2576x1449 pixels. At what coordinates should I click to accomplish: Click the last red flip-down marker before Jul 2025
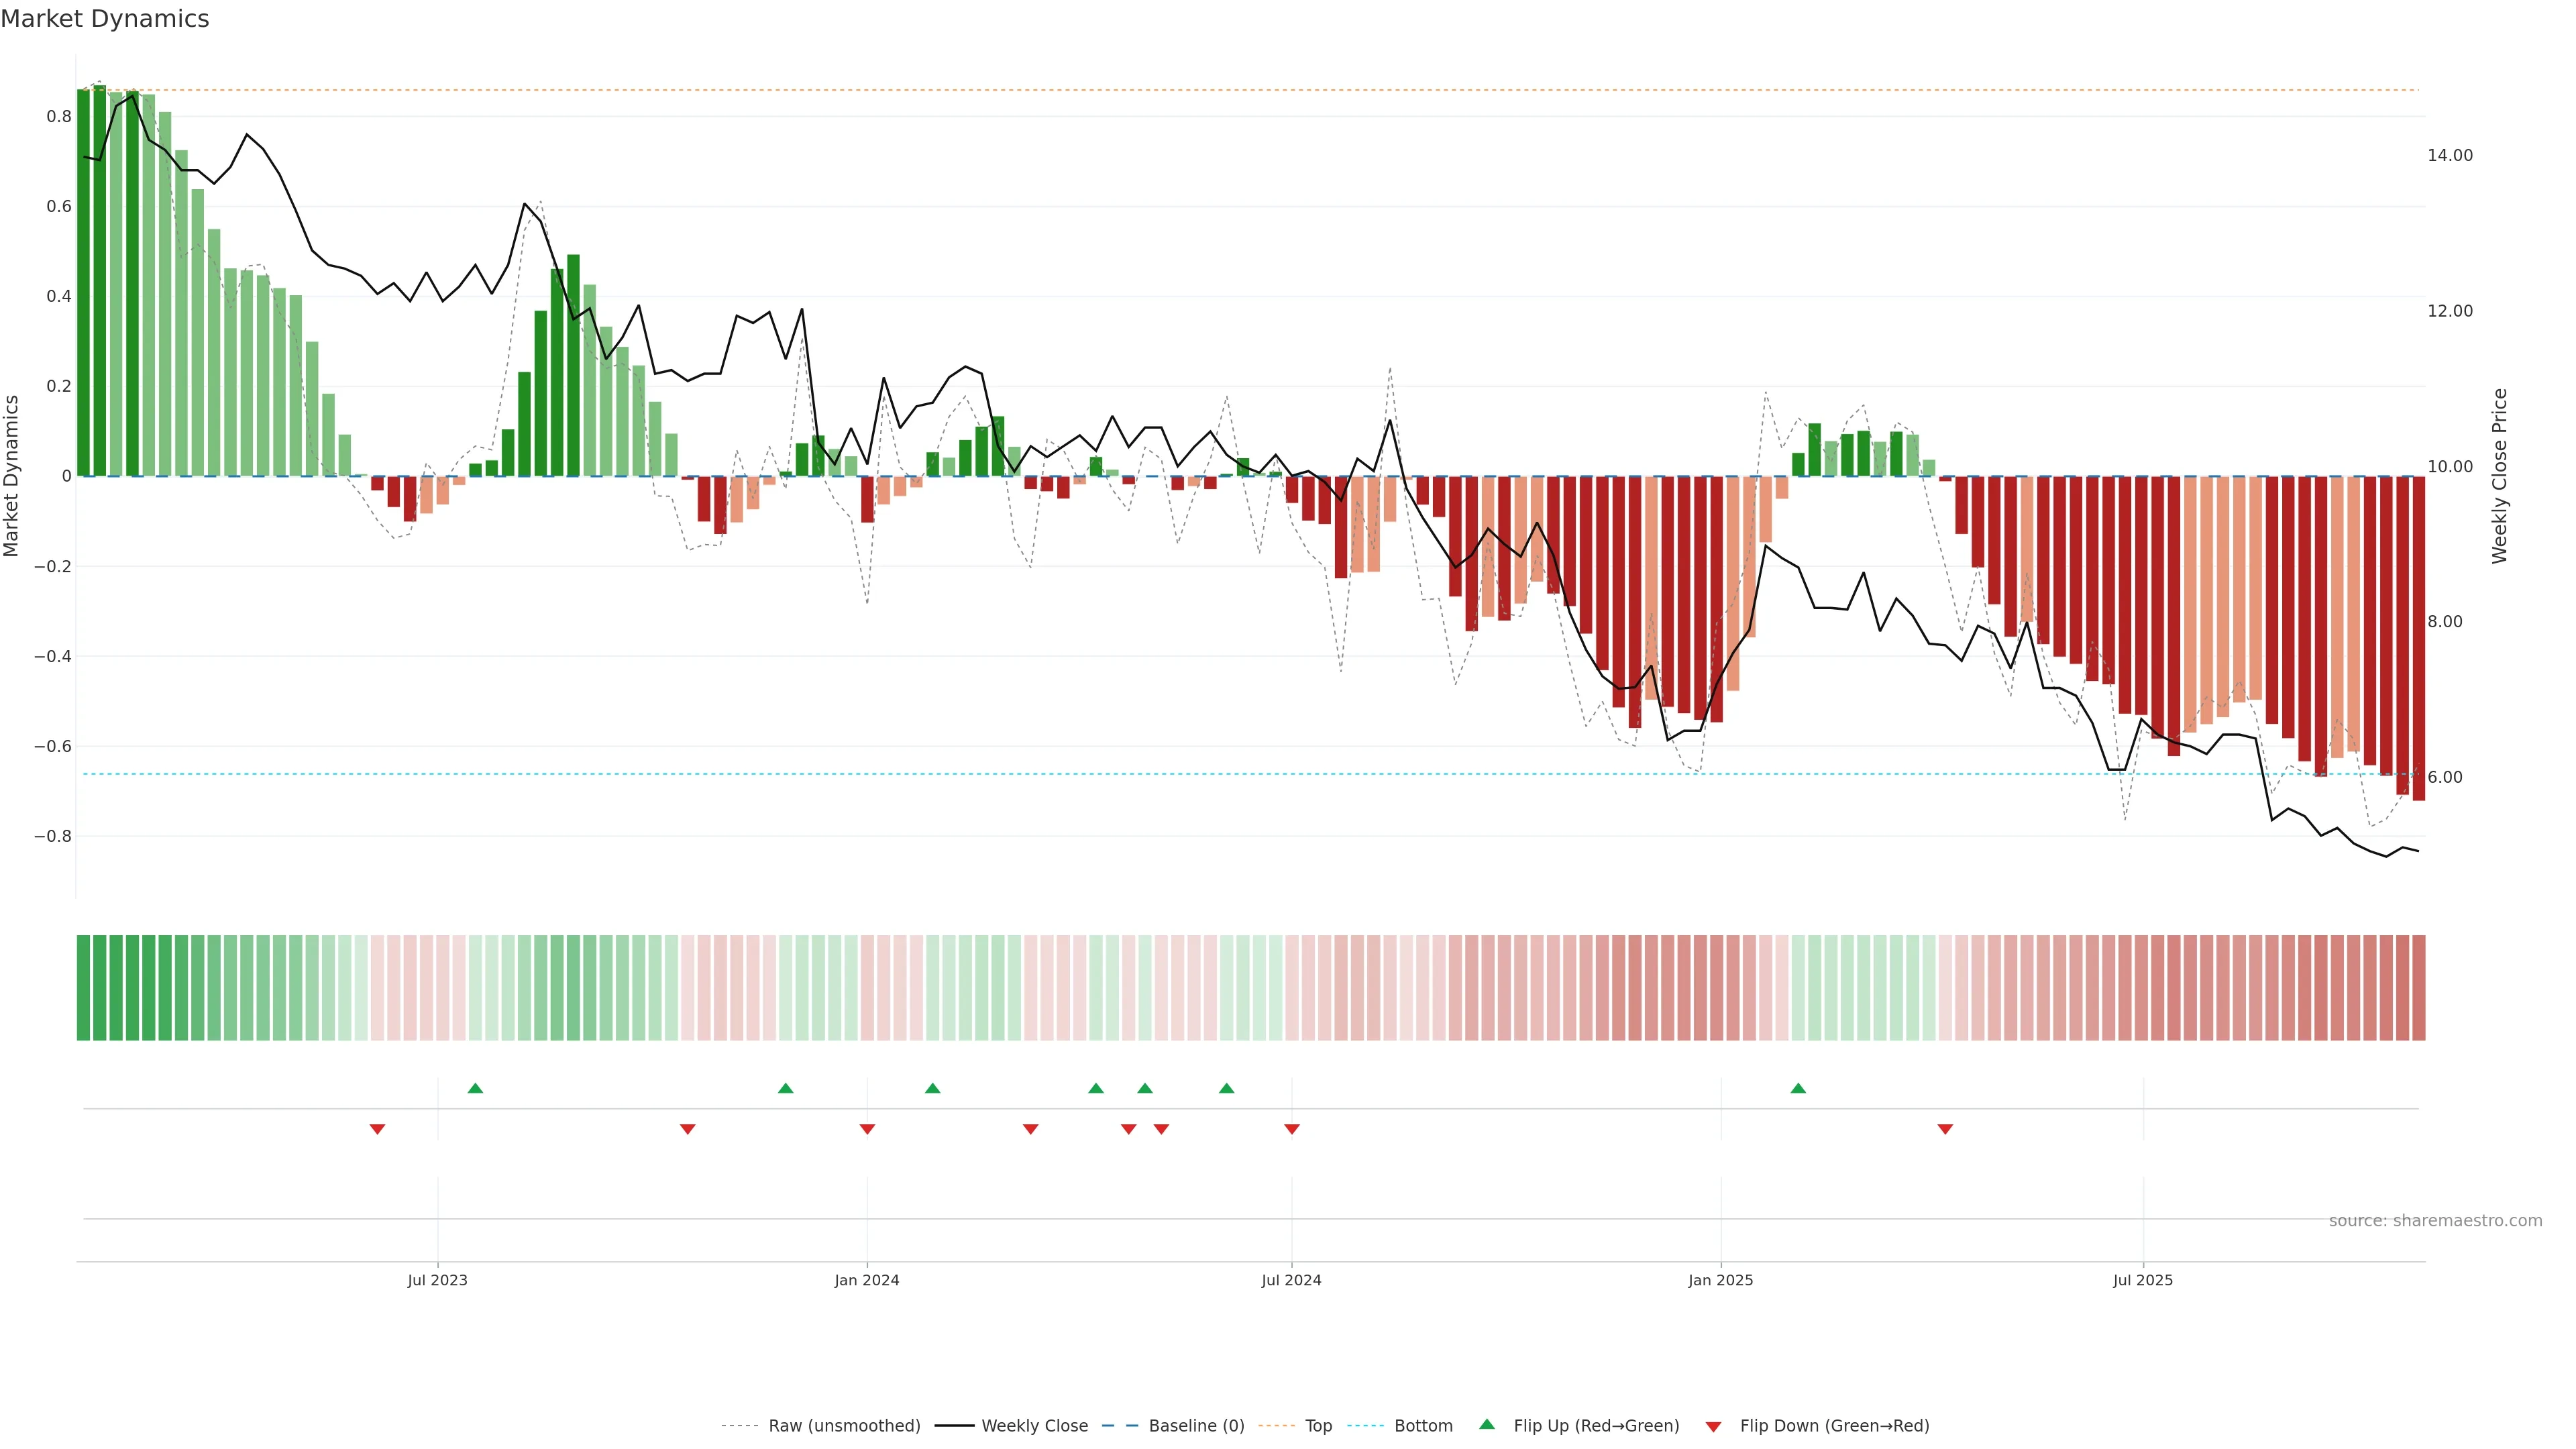pos(1945,1129)
